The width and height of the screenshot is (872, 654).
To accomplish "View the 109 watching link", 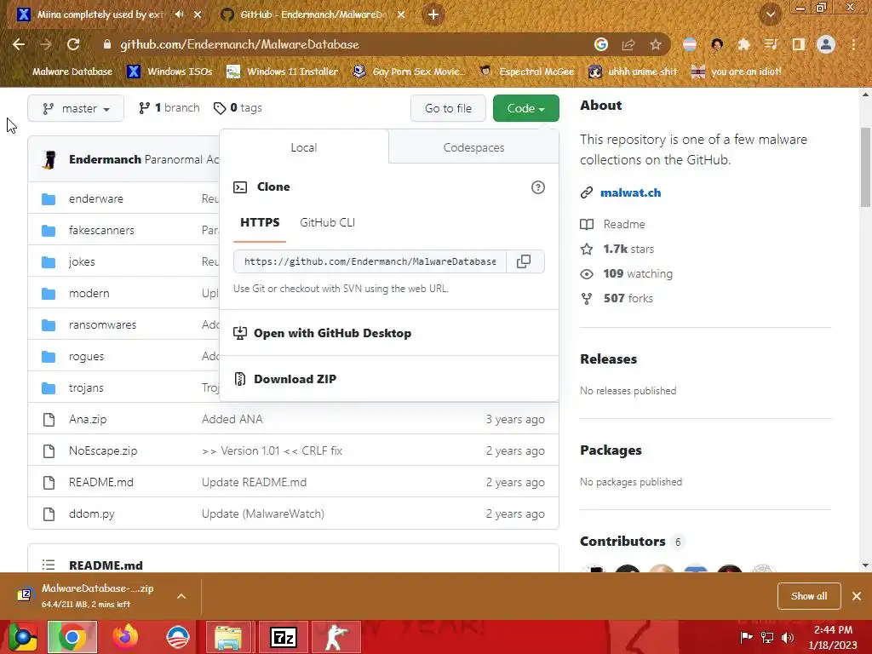I will [x=638, y=273].
